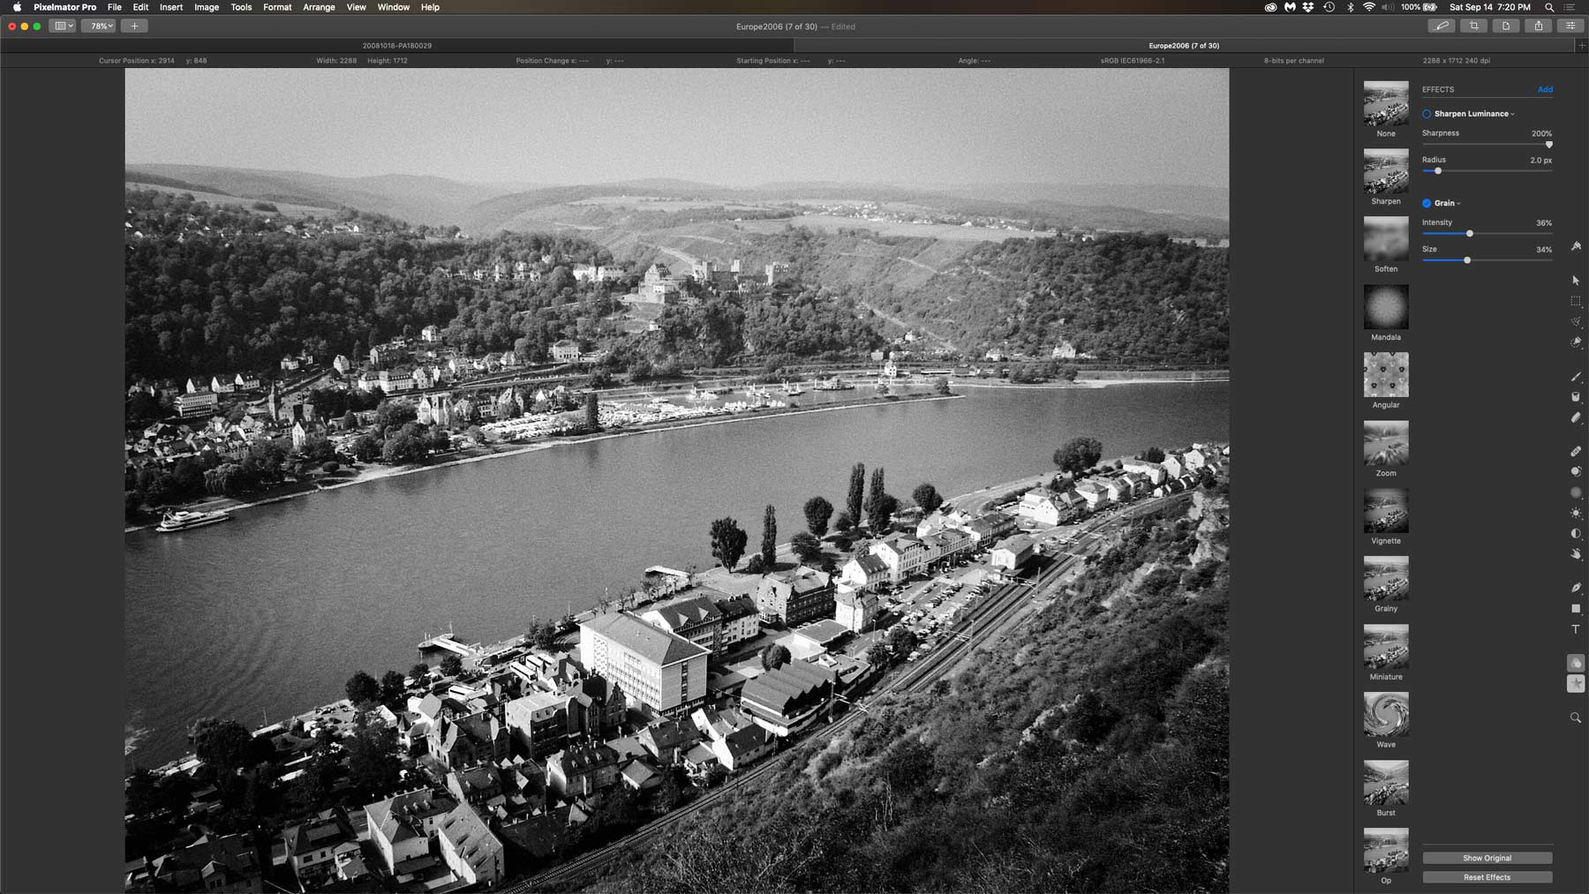Choose the Wave effect preset thumbnail

pos(1386,715)
